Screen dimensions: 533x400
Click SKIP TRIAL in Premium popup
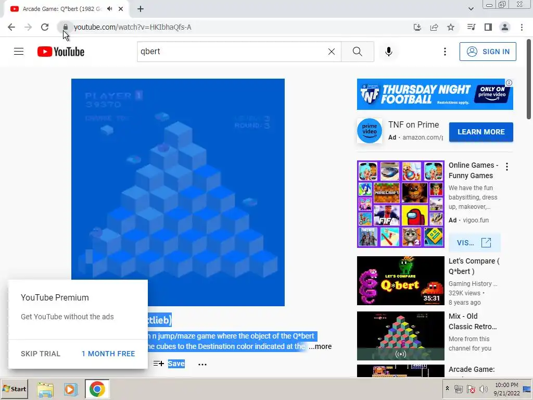(x=41, y=354)
